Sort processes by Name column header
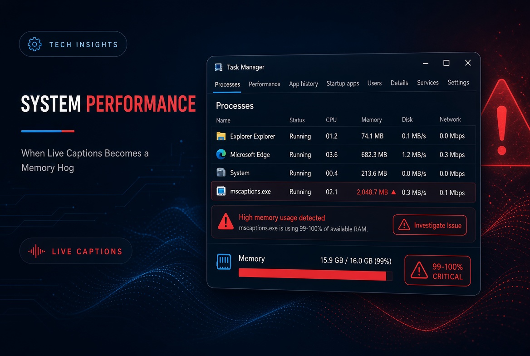The height and width of the screenshot is (356, 530). pos(223,120)
